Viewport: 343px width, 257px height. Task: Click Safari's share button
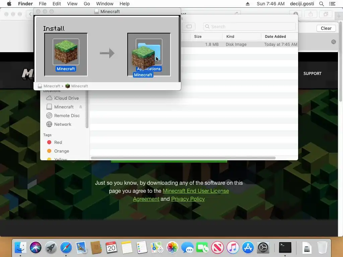click(311, 14)
